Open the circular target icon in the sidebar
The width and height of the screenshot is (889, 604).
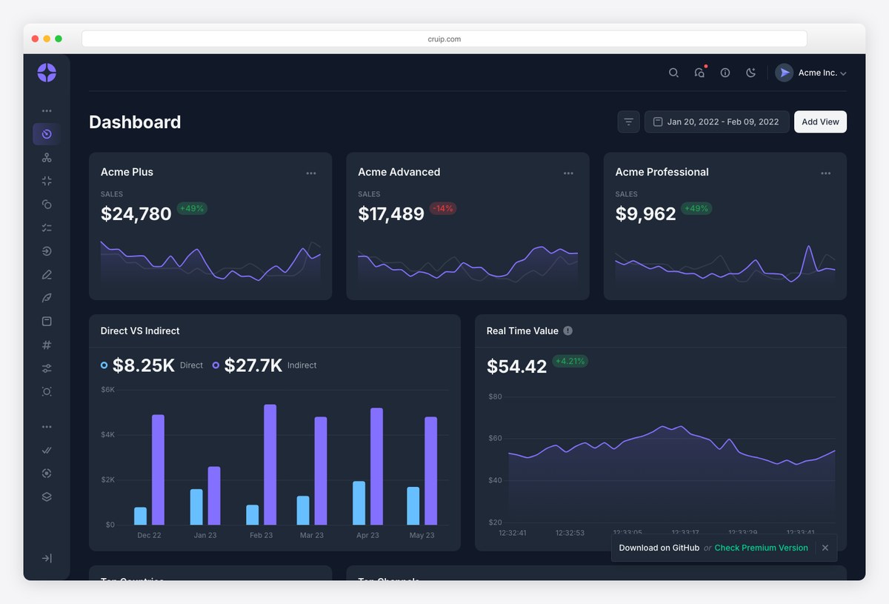click(47, 474)
